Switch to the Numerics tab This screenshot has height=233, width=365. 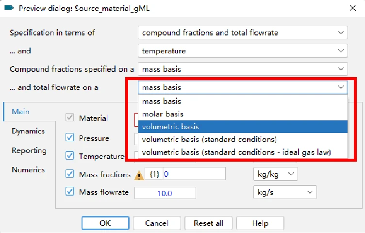click(28, 170)
